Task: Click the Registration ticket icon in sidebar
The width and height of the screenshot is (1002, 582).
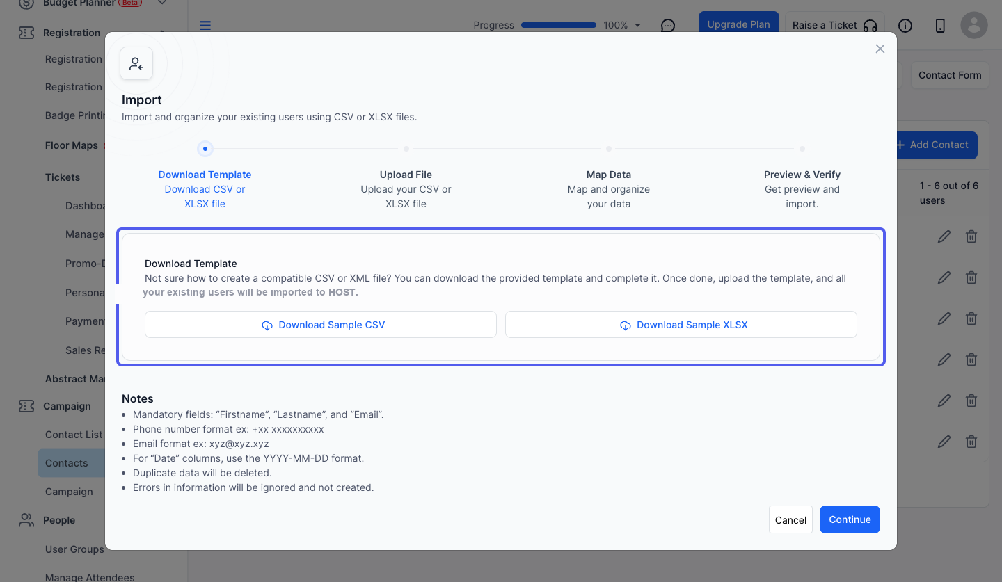Action: [x=26, y=33]
